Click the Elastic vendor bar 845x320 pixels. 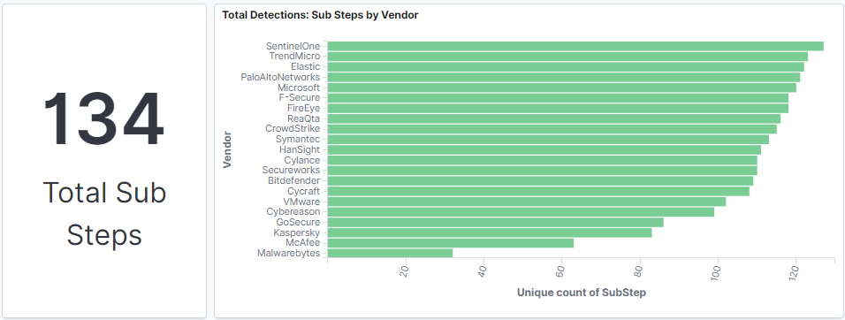click(566, 67)
